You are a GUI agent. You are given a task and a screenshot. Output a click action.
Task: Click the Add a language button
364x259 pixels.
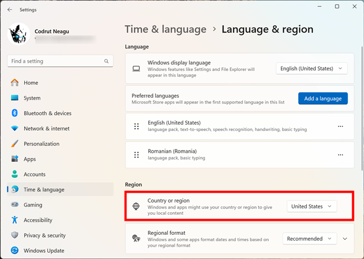323,98
